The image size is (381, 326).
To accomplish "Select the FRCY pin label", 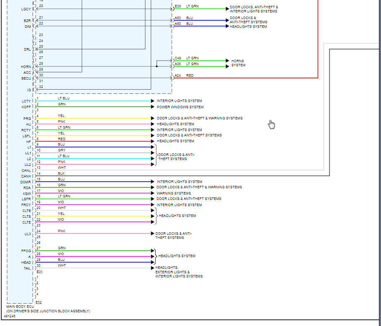I will click(26, 205).
